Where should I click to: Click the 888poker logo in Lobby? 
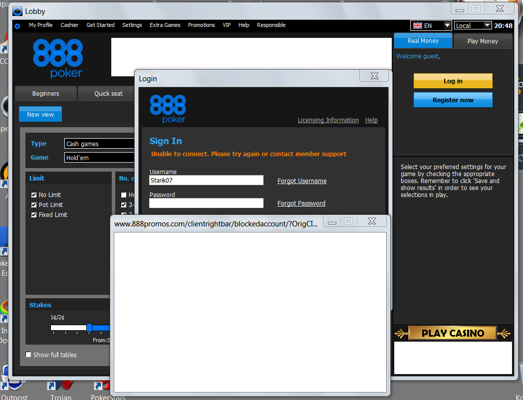[58, 58]
